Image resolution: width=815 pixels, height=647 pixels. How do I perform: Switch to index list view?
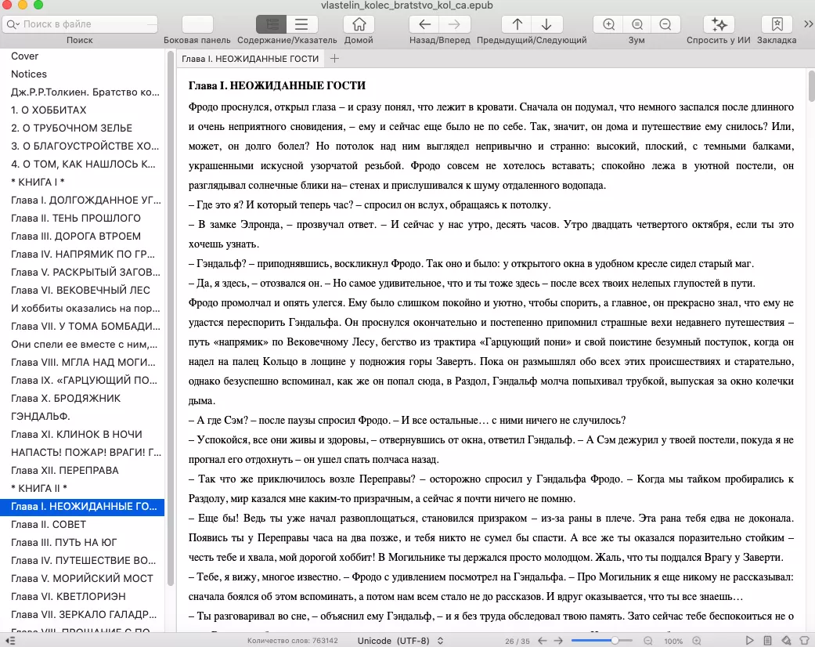coord(301,24)
